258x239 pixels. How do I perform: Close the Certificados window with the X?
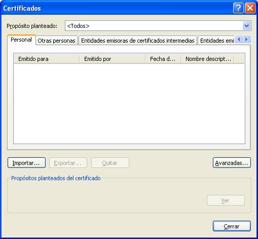(250, 8)
